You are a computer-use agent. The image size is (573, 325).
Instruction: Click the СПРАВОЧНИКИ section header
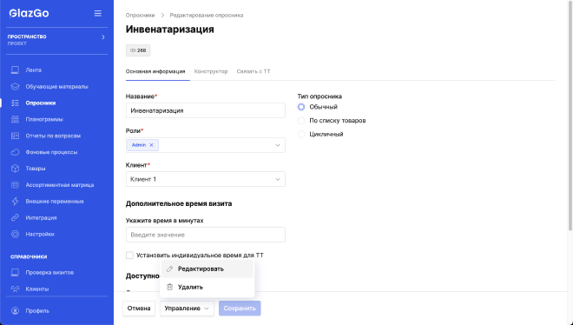[x=29, y=256]
